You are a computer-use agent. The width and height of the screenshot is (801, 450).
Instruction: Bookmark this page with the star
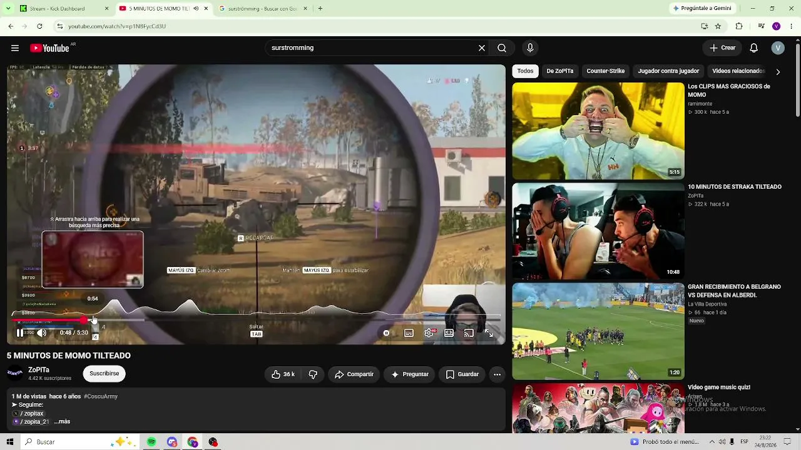click(x=718, y=26)
